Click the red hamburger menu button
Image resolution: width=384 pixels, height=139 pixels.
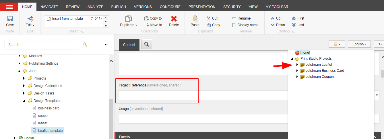point(9,7)
